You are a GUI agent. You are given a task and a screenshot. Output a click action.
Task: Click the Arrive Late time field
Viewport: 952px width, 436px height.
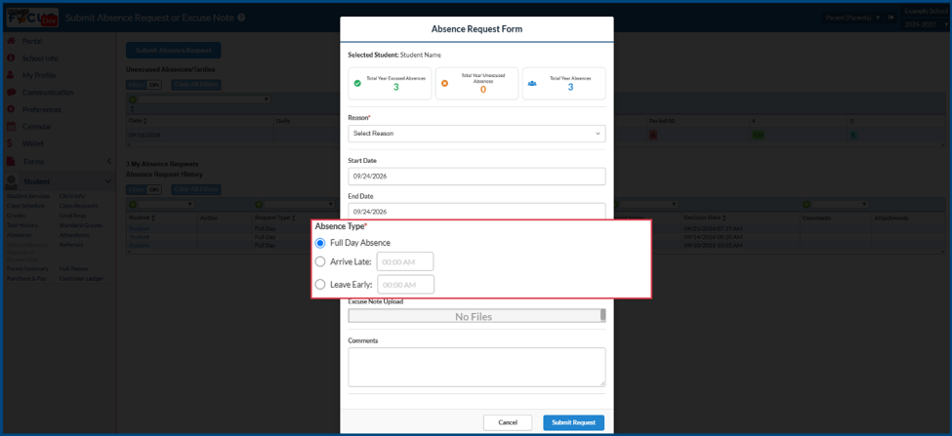405,261
